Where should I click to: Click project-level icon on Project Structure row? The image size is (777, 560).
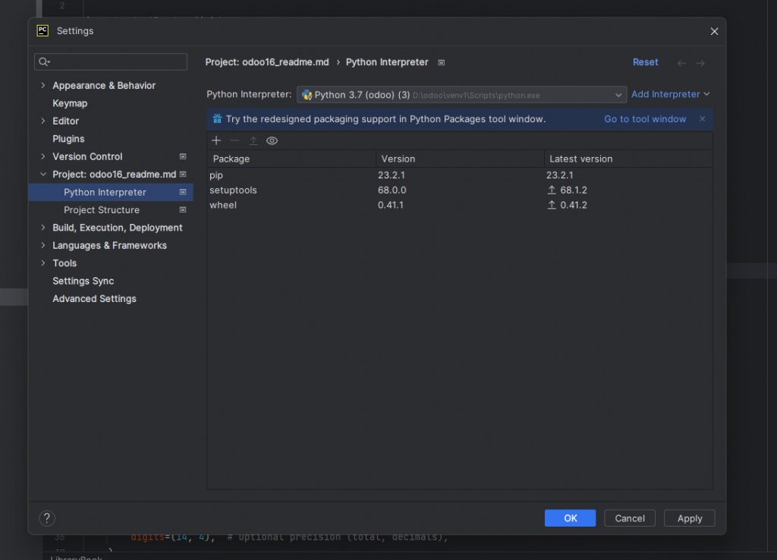(x=183, y=210)
